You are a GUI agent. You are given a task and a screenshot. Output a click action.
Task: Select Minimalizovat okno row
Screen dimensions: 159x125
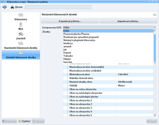108,74
